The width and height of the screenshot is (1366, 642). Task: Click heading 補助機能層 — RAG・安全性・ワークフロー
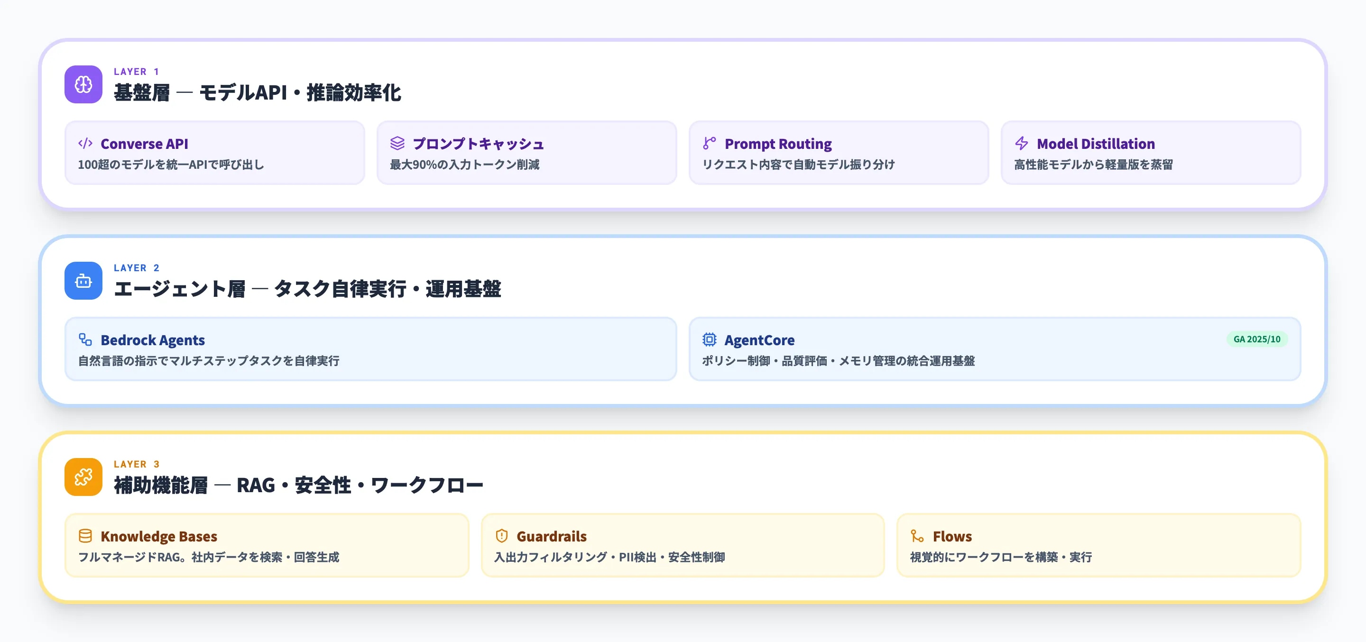pyautogui.click(x=298, y=485)
